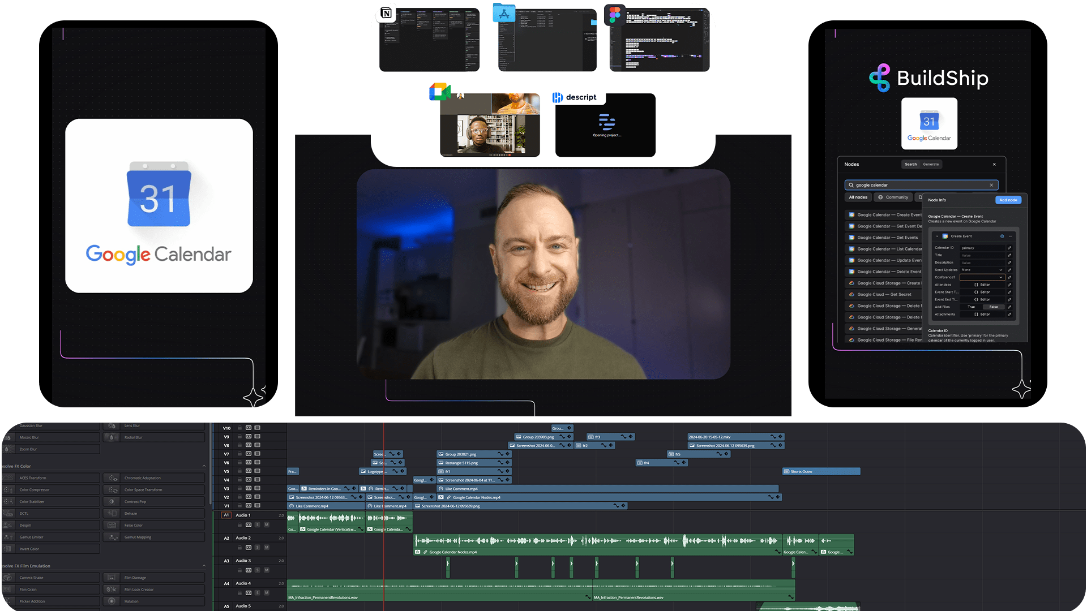Click the Google Meet icon
The image size is (1087, 611).
(440, 92)
